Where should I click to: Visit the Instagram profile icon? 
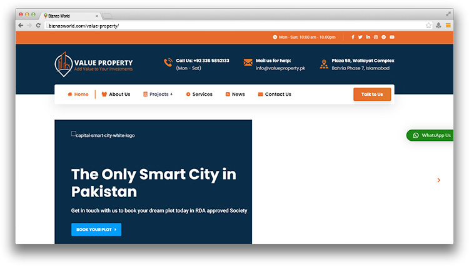click(376, 37)
